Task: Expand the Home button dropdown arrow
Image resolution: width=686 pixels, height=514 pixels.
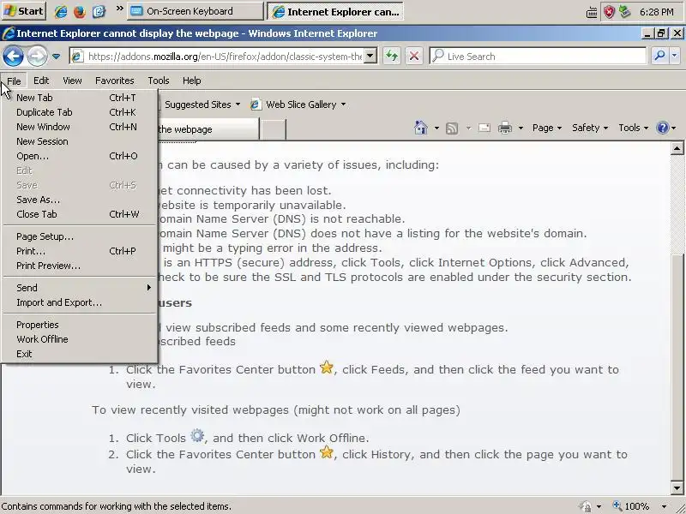Action: tap(436, 128)
